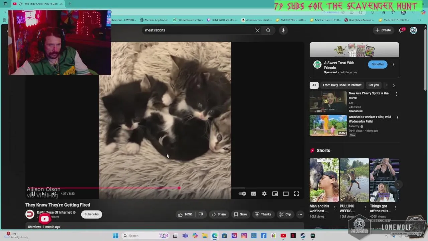Skip to next video in player

tap(43, 194)
